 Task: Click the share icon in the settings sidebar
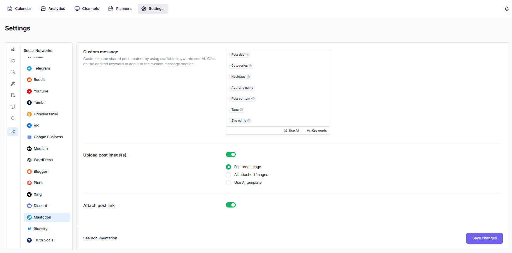[x=13, y=132]
